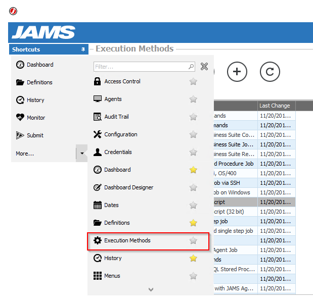The width and height of the screenshot is (313, 305).
Task: Favorite Execution Methods with star
Action: (193, 240)
